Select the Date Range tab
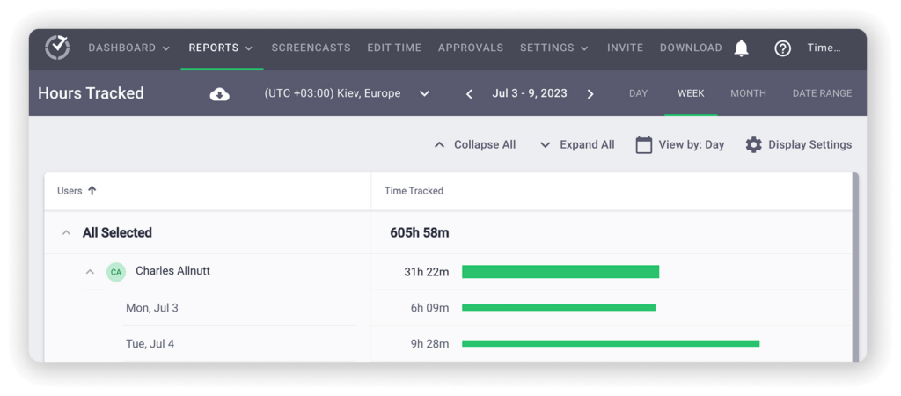Screen dimensions: 901x396 pyautogui.click(x=822, y=93)
